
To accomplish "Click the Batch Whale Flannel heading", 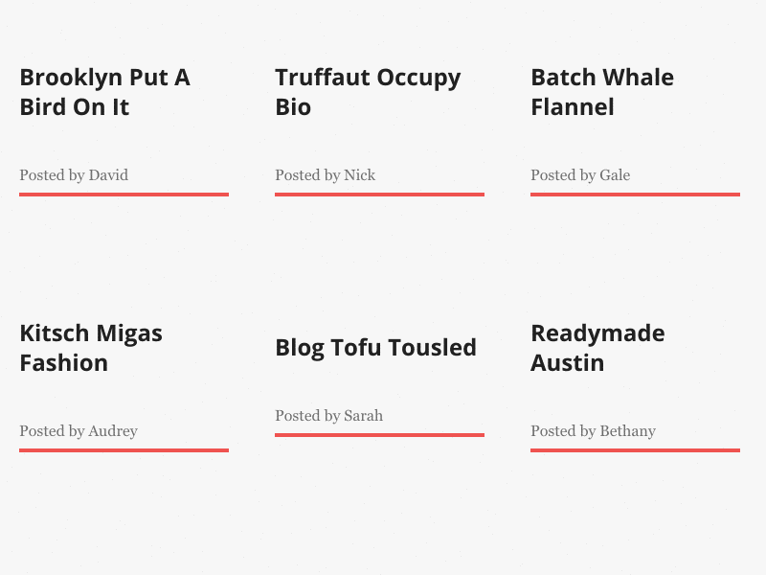I will coord(602,92).
